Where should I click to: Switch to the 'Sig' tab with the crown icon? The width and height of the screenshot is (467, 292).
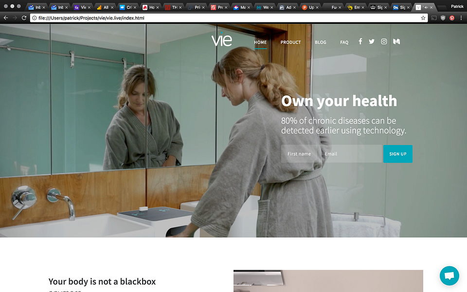[x=377, y=7]
